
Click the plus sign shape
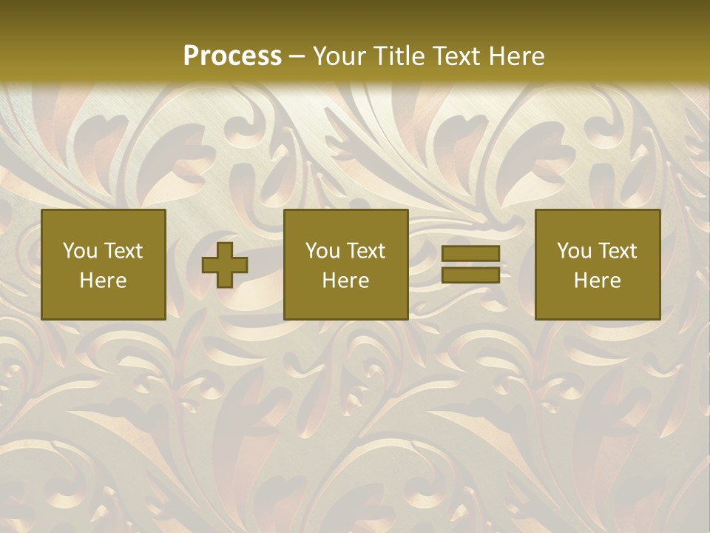225,265
